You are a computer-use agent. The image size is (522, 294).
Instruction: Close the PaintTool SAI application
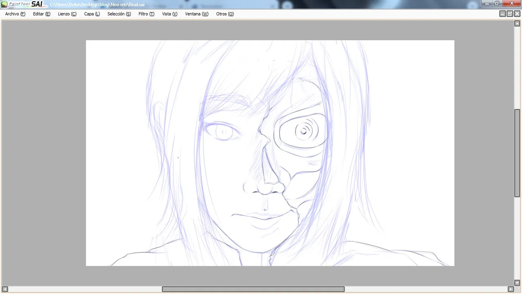pos(511,3)
